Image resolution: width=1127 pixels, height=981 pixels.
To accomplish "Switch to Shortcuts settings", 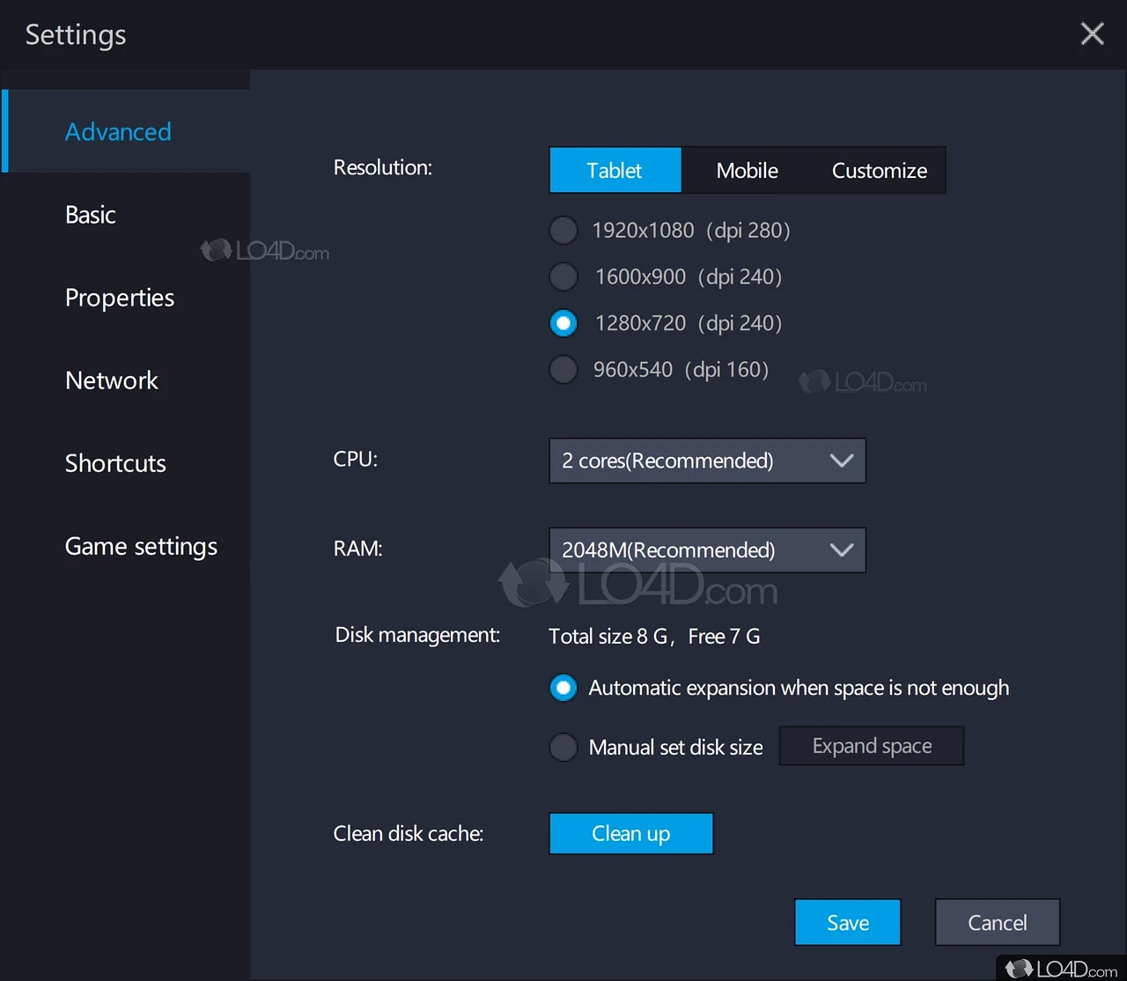I will tap(115, 463).
